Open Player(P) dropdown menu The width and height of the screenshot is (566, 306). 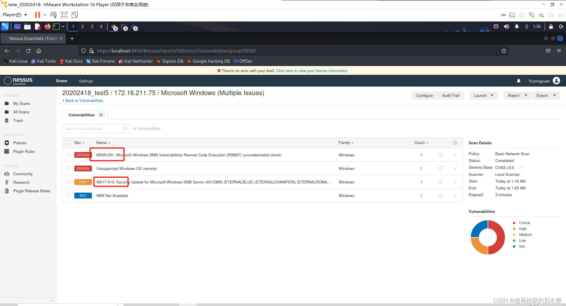point(15,15)
